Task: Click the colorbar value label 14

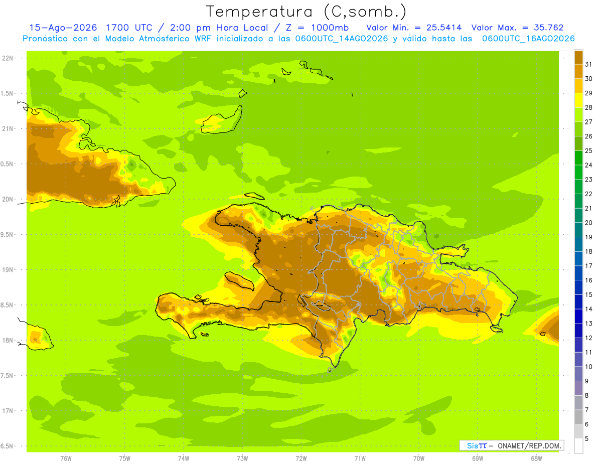Action: (x=589, y=309)
